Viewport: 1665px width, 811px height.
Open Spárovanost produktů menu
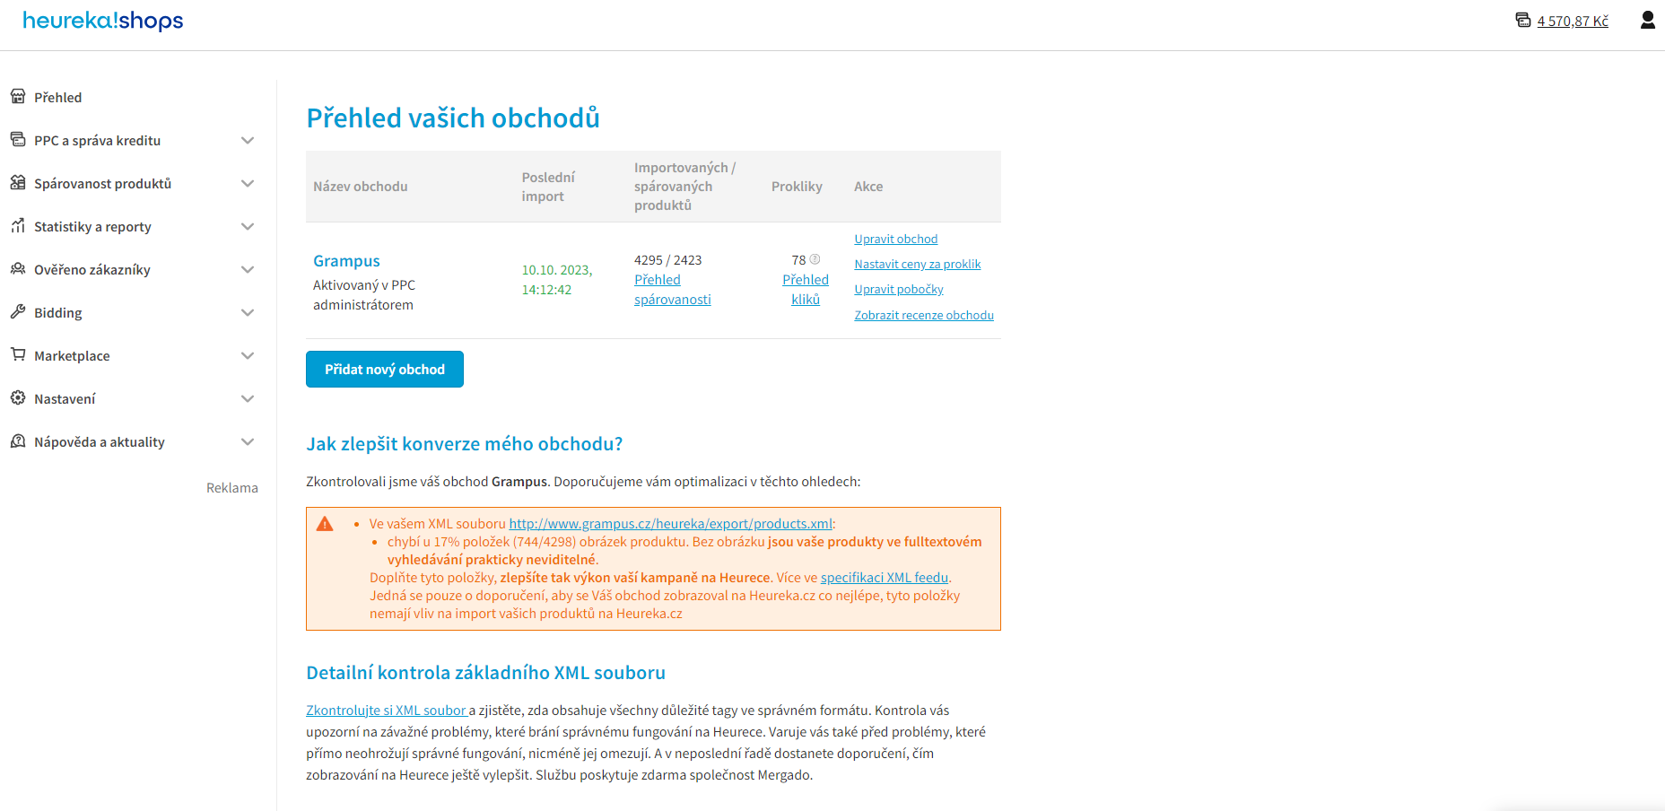click(102, 183)
